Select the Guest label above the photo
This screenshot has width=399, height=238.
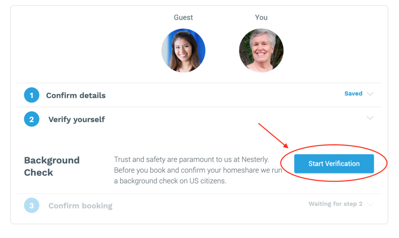[x=183, y=17]
